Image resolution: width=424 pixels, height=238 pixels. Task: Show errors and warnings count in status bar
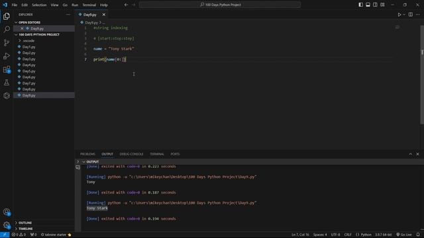(x=19, y=235)
